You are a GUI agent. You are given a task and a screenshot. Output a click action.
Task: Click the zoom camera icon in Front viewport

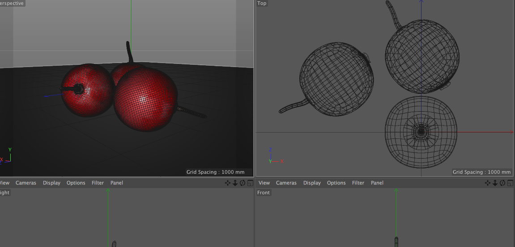click(495, 183)
